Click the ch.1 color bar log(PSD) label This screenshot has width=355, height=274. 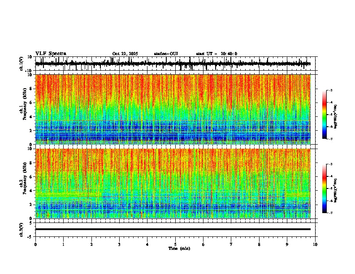[335, 116]
